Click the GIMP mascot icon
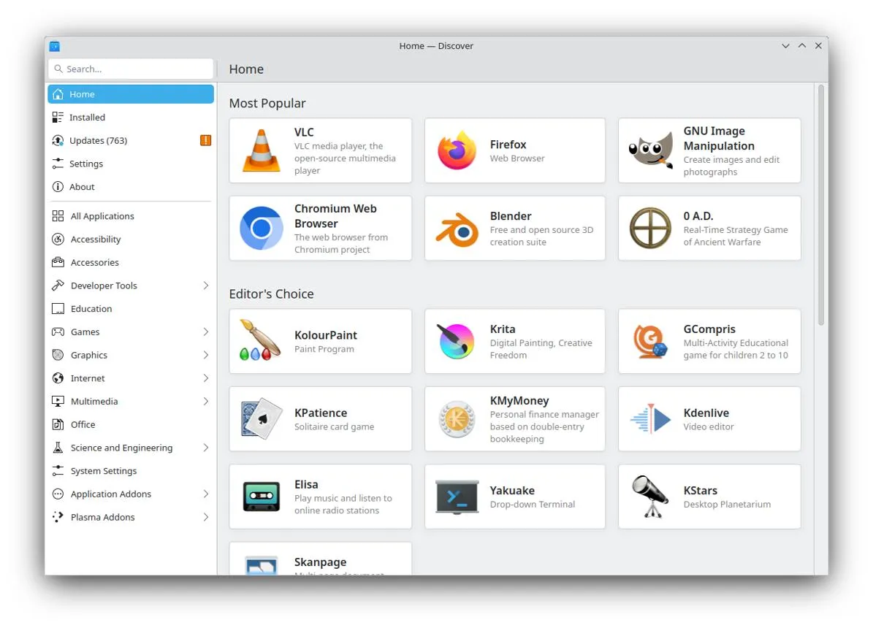This screenshot has height=628, width=873. (x=650, y=150)
